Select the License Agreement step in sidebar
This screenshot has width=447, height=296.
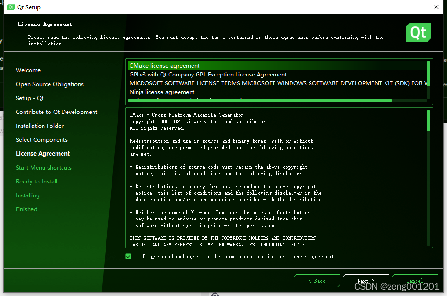tap(43, 153)
